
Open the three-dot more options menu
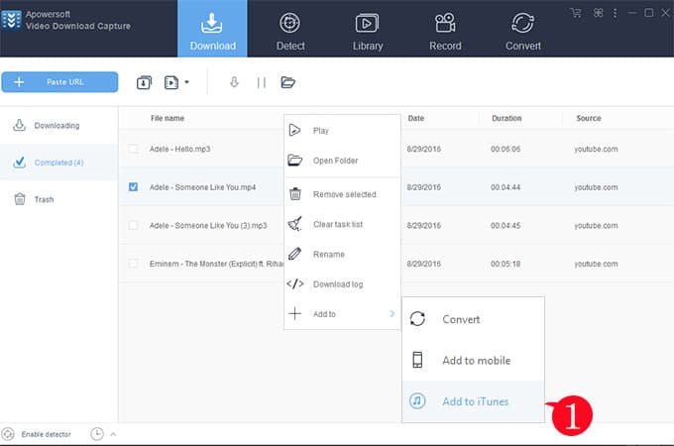pos(615,13)
